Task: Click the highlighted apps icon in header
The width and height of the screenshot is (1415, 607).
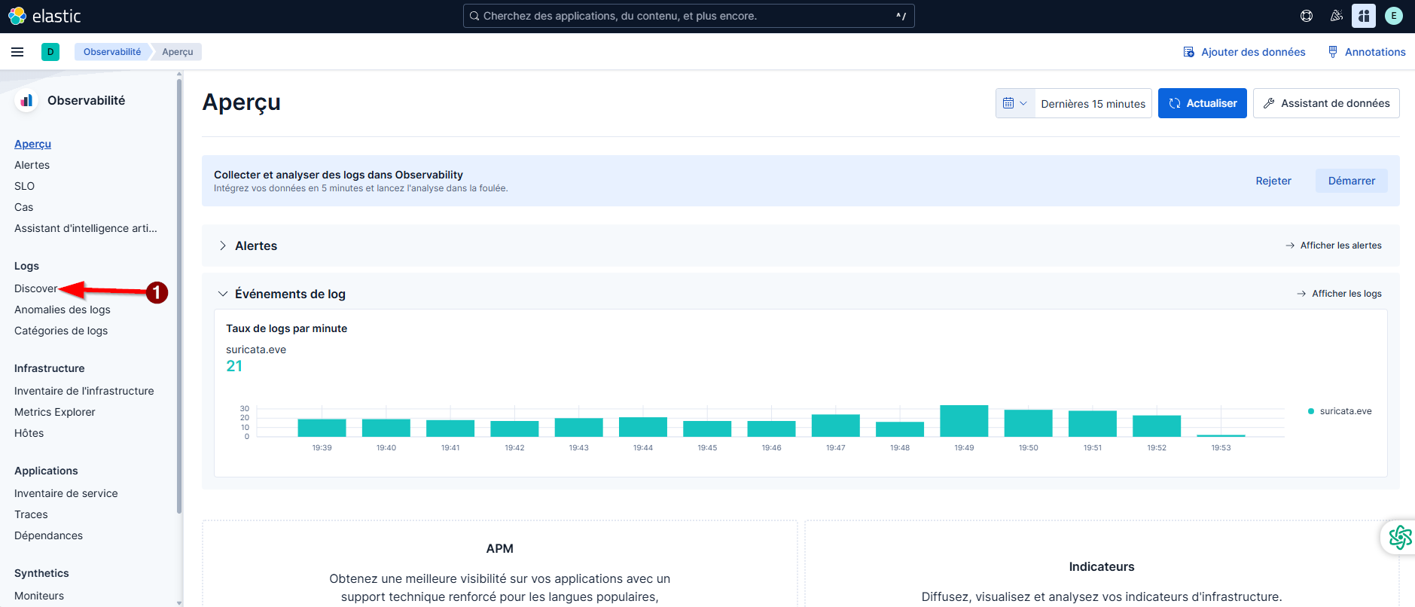Action: coord(1364,16)
